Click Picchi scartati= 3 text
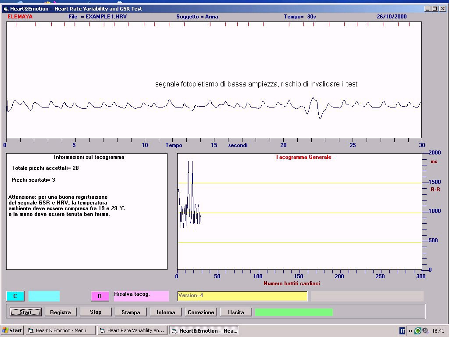Image resolution: width=449 pixels, height=337 pixels. (33, 180)
